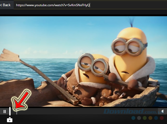Click the plus icon below the timeline marker

coord(10,120)
